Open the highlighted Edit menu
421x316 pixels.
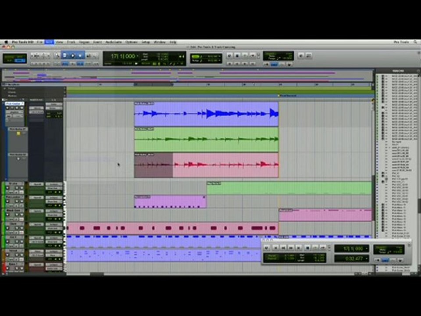pos(49,42)
